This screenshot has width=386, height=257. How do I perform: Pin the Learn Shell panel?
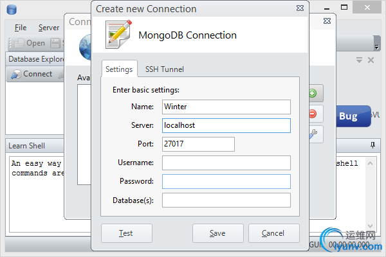(x=372, y=146)
